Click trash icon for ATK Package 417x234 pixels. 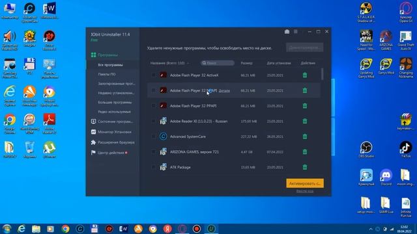tap(305, 167)
